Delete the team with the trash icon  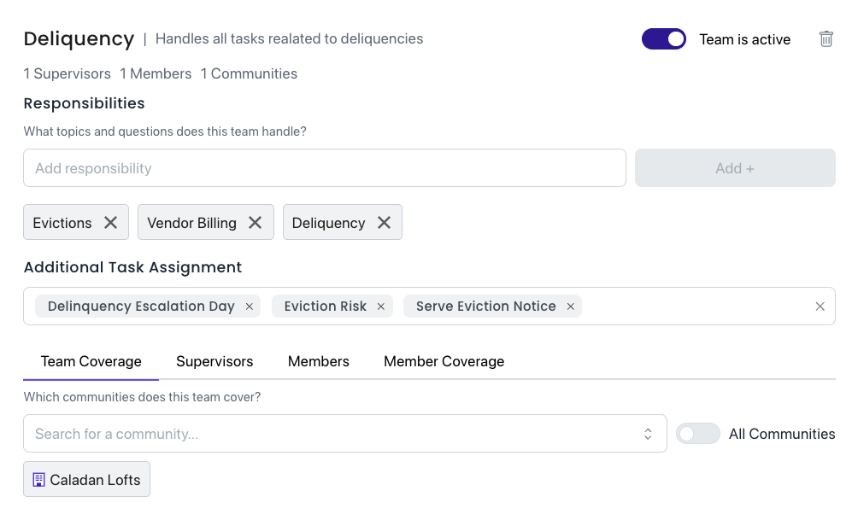[826, 38]
